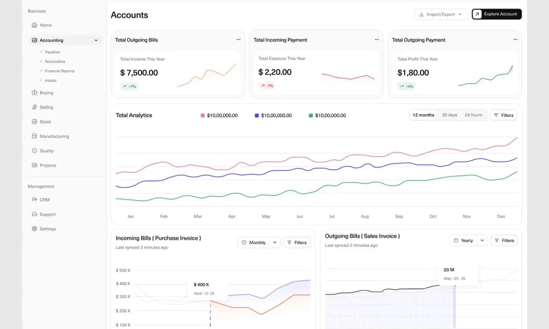Viewport: 549px width, 329px height.
Task: Click the Explore Account button
Action: coord(496,14)
